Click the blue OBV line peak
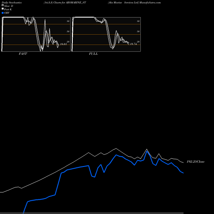 [147, 151]
